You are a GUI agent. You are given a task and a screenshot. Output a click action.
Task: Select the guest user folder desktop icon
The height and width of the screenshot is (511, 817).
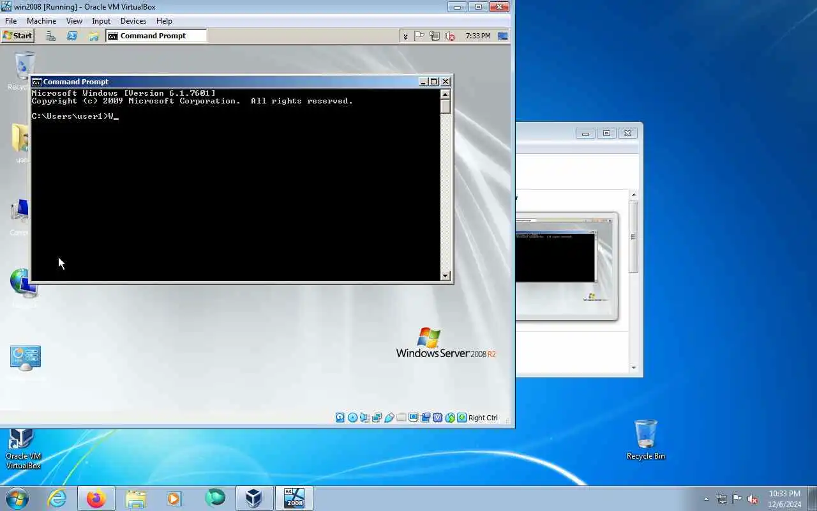(21, 139)
